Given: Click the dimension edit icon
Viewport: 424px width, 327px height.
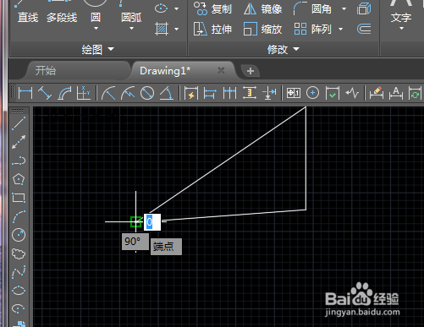Looking at the screenshot, I should [377, 93].
